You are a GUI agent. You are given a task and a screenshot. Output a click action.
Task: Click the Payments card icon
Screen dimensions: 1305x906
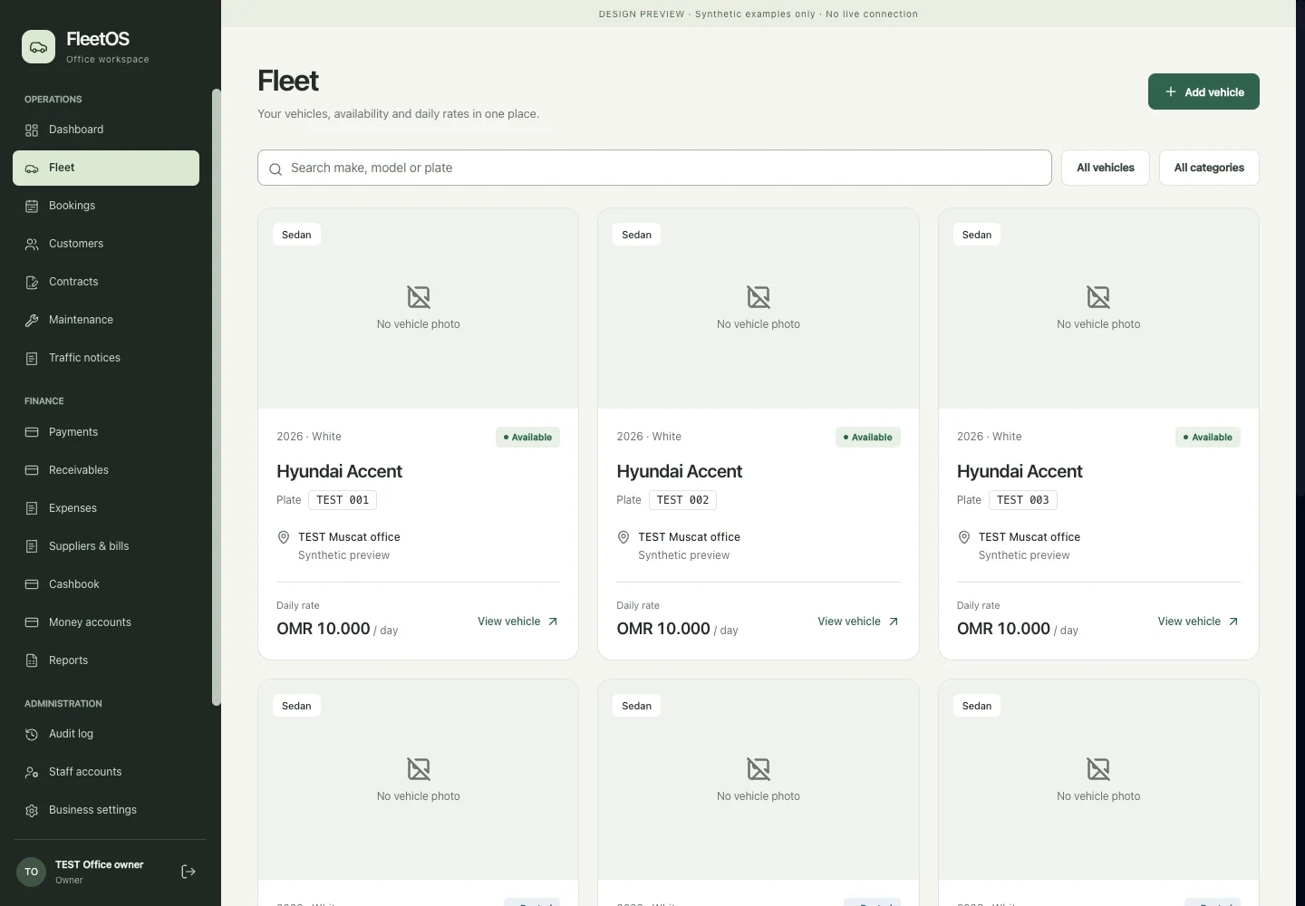click(x=32, y=433)
